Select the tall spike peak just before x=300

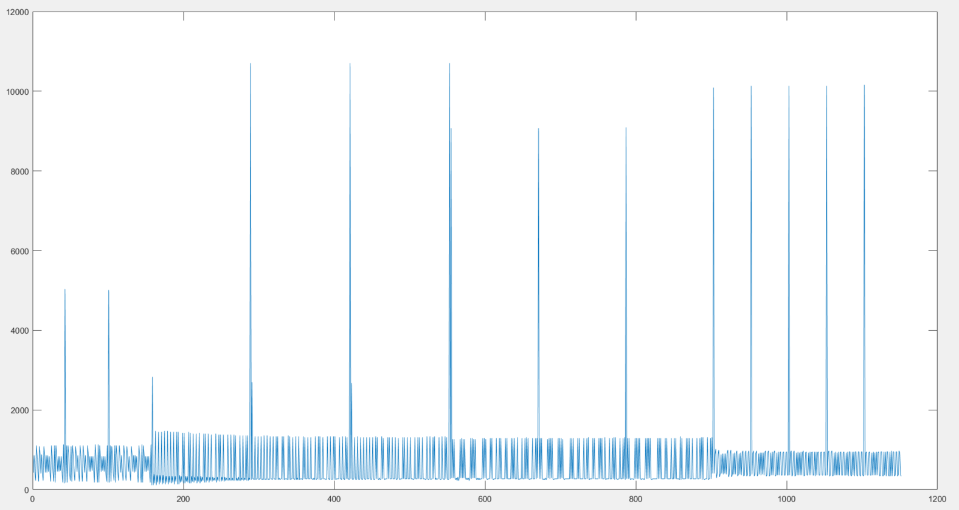pos(251,64)
